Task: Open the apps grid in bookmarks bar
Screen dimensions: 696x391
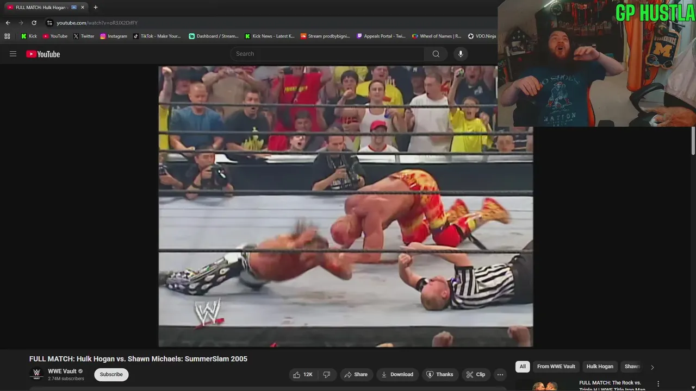Action: click(x=7, y=36)
